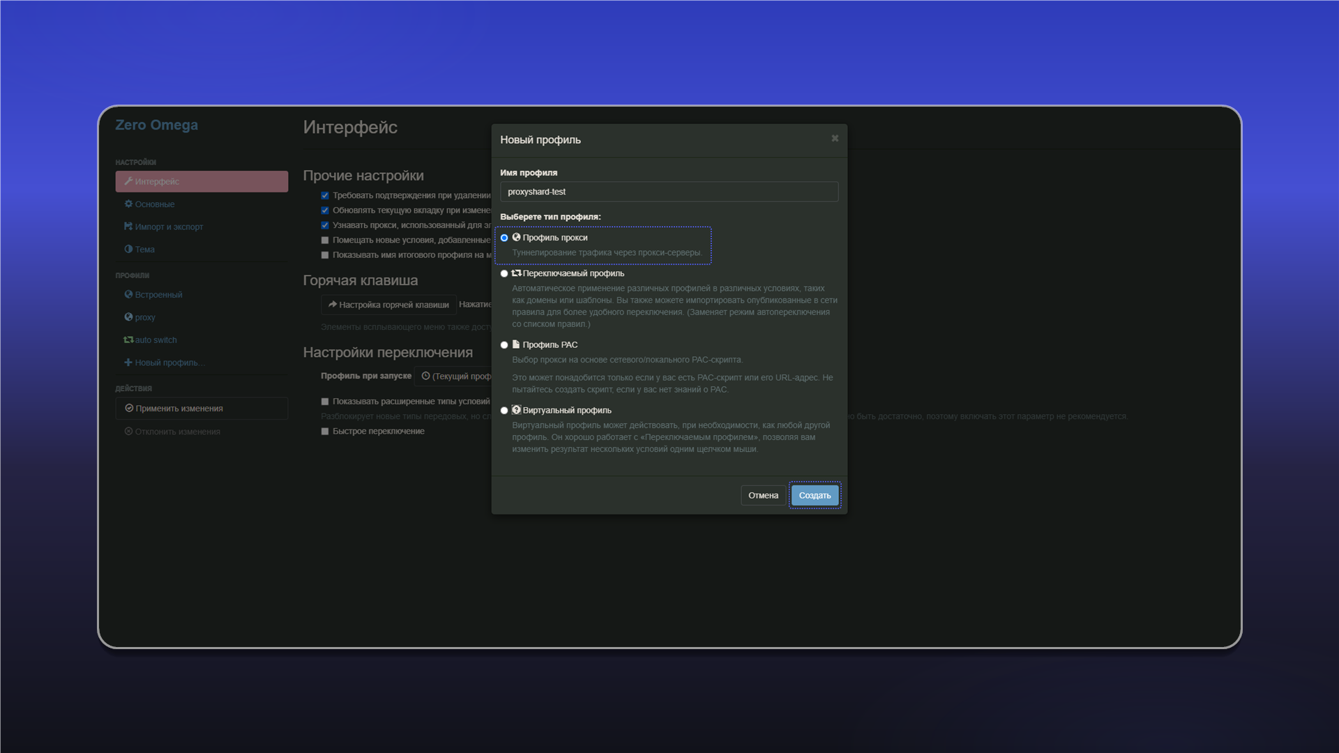
Task: Toggle Показывать имя итогового профиля checkbox
Action: point(325,255)
